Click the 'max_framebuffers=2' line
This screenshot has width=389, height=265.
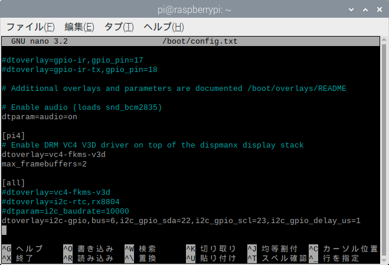click(44, 164)
